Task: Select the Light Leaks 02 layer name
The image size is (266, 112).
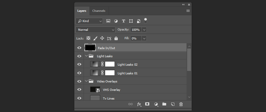Action: point(127,65)
